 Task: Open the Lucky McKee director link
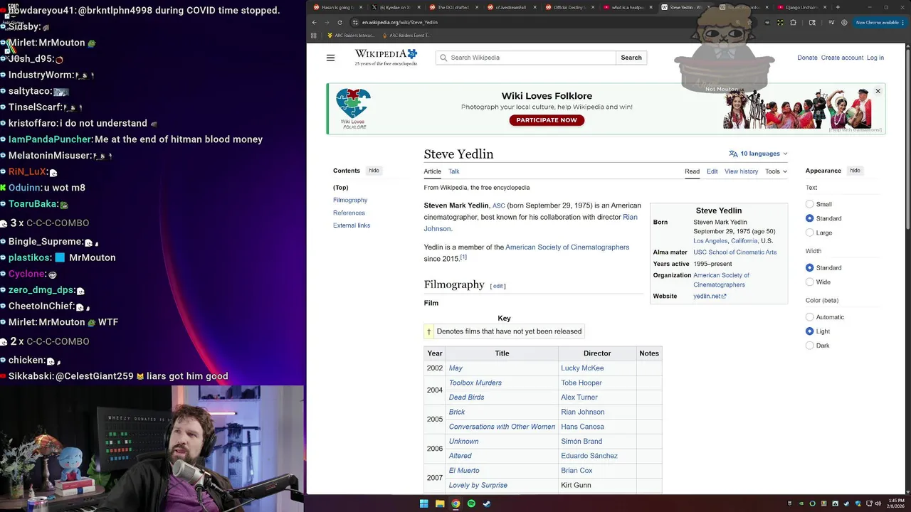click(582, 368)
